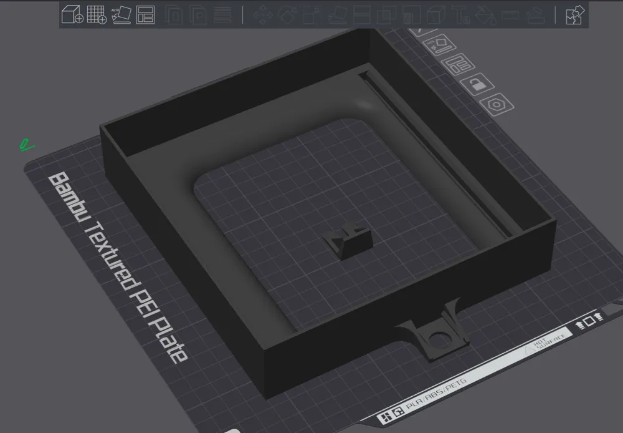Image resolution: width=623 pixels, height=433 pixels.
Task: Switch to Assembly View with the puzzle icon
Action: [x=575, y=15]
